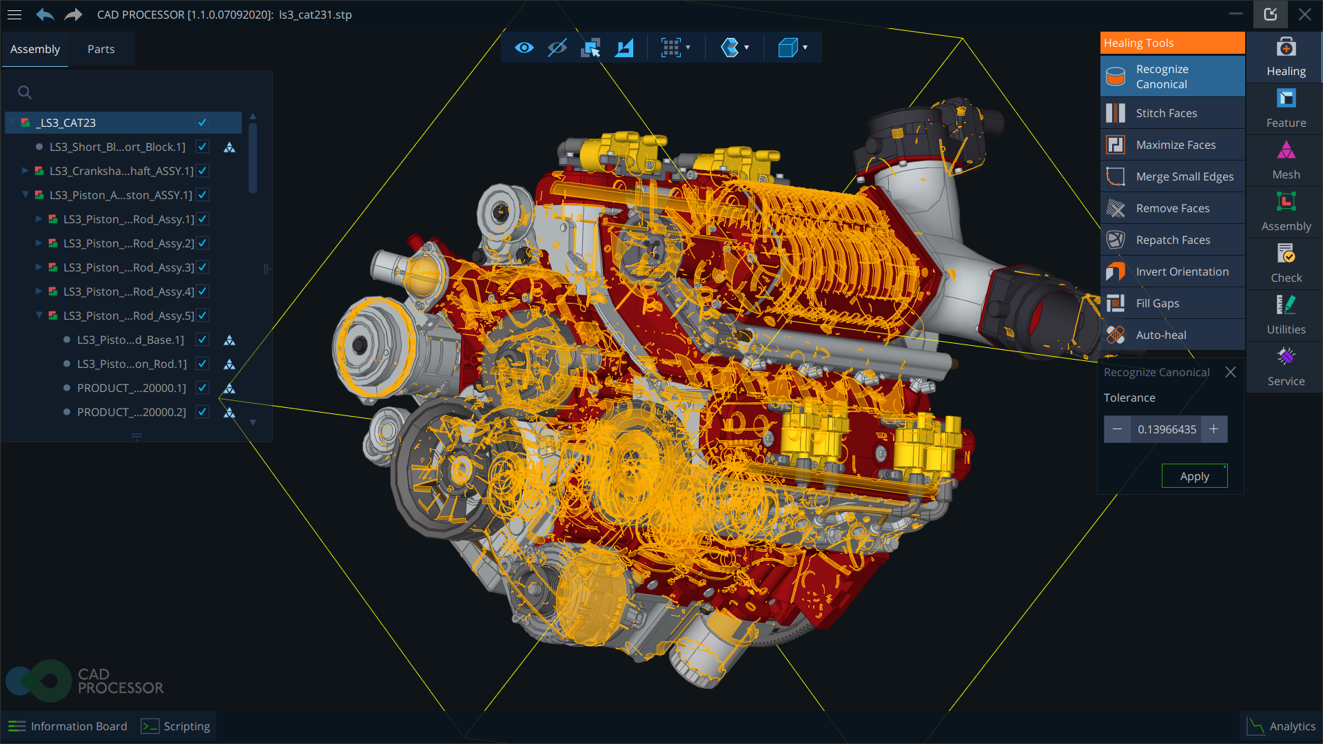Select the Merge Small Edges tool

pos(1184,176)
